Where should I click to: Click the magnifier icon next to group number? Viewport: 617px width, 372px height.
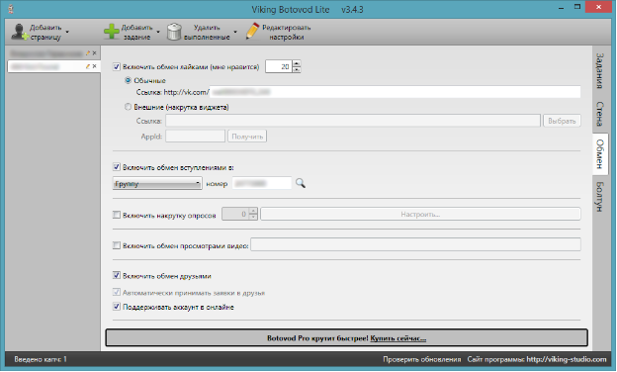[x=301, y=183]
